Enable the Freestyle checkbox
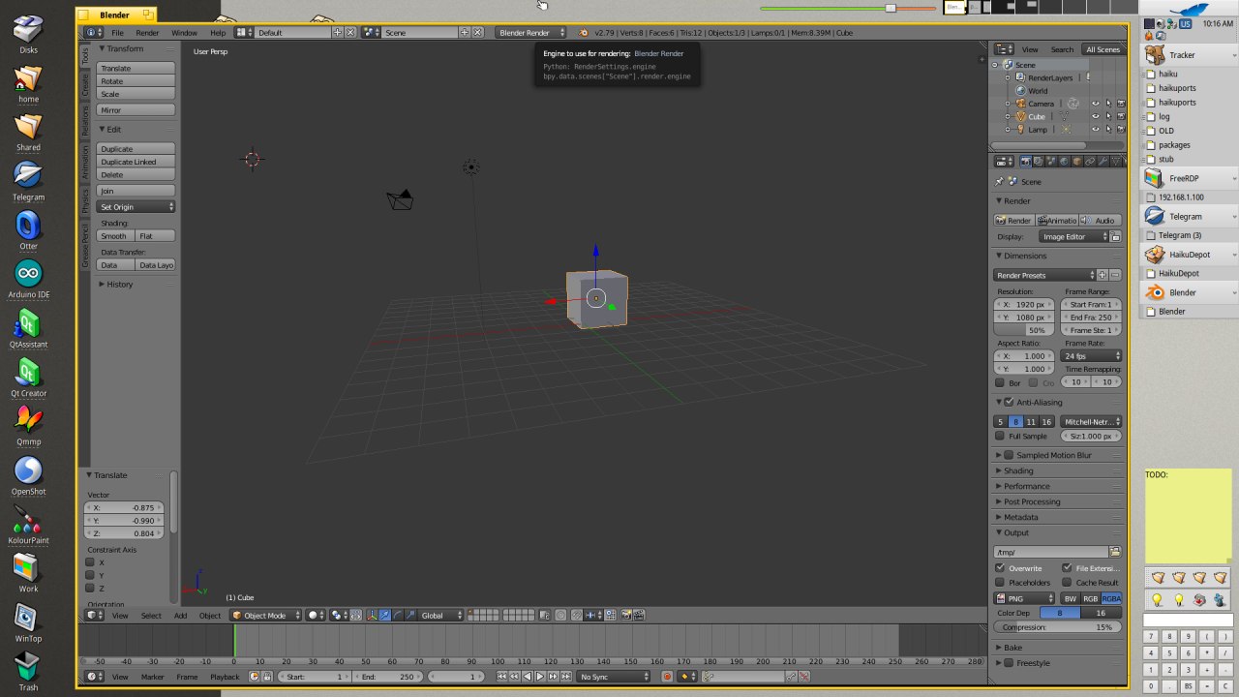Image resolution: width=1239 pixels, height=697 pixels. pos(1009,663)
